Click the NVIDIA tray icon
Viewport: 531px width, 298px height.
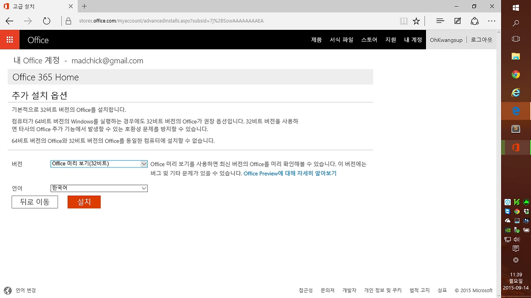[508, 230]
